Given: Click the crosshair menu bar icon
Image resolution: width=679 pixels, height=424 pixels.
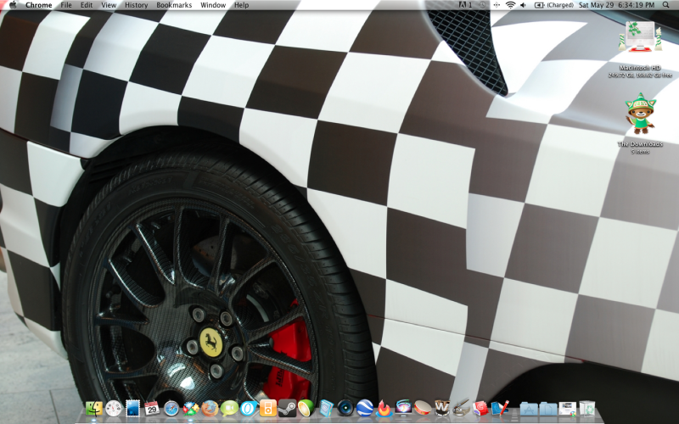Looking at the screenshot, I should [497, 5].
